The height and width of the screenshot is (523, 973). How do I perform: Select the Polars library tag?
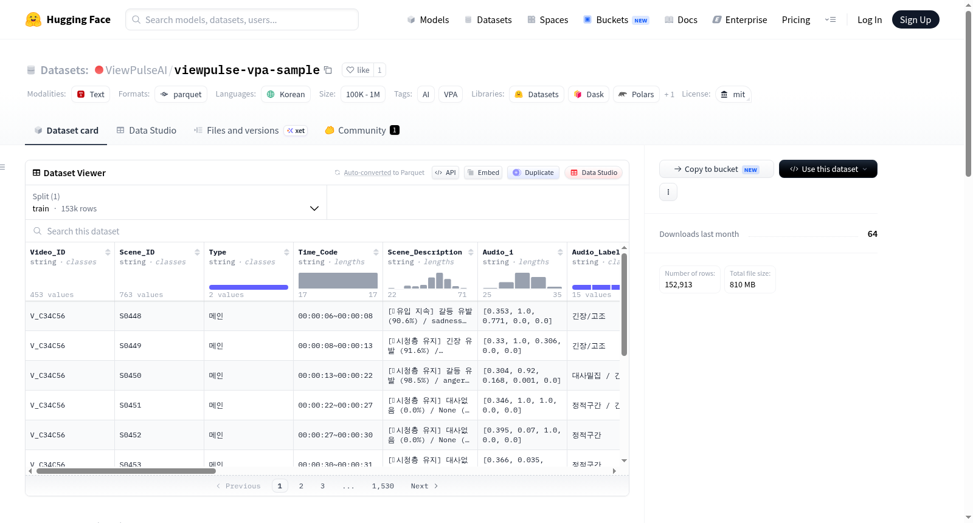(x=636, y=94)
